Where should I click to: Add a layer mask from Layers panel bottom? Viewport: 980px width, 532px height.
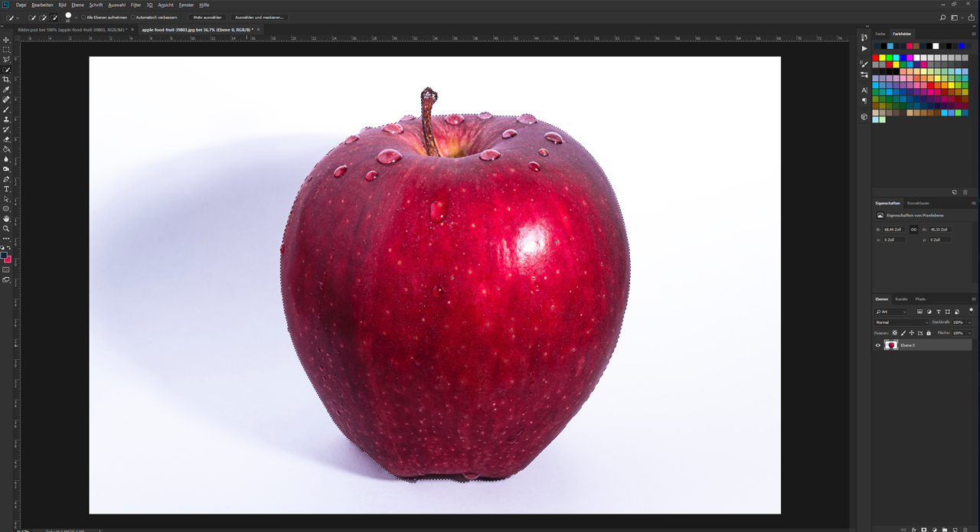point(924,529)
